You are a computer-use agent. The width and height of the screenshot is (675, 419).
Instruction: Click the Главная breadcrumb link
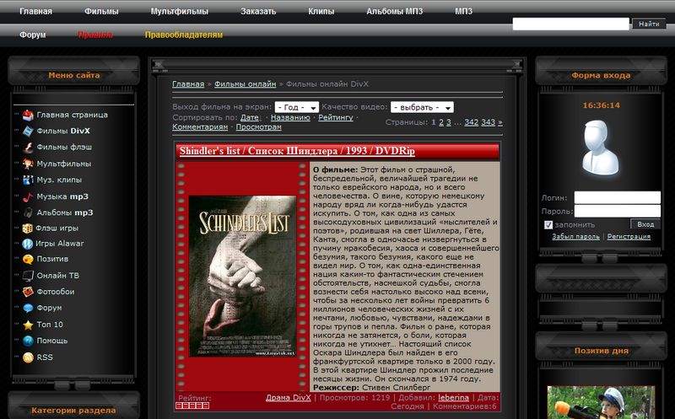[188, 84]
